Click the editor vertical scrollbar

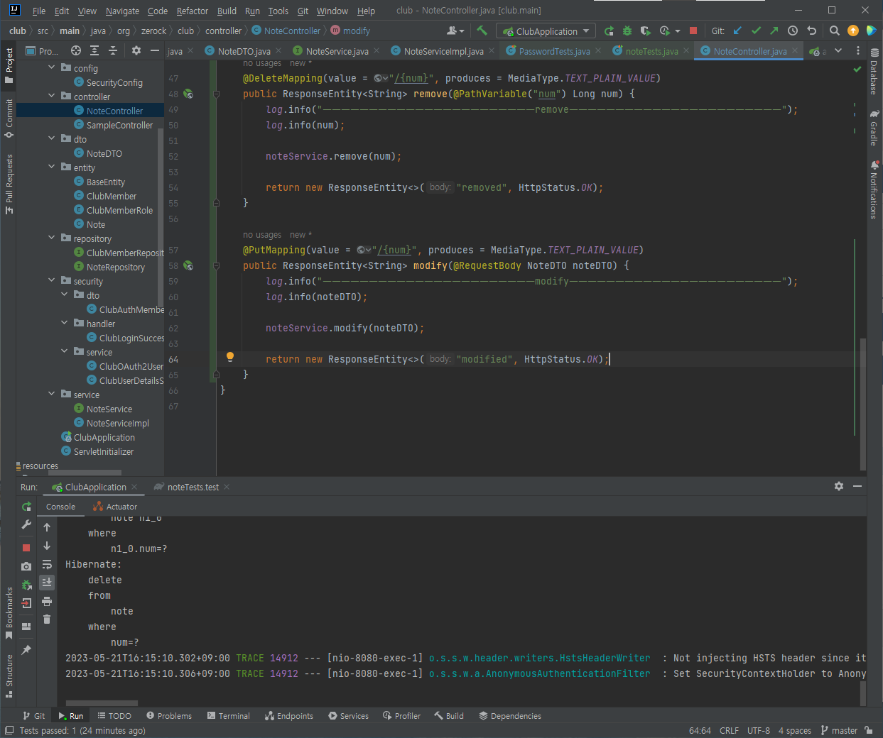[863, 403]
